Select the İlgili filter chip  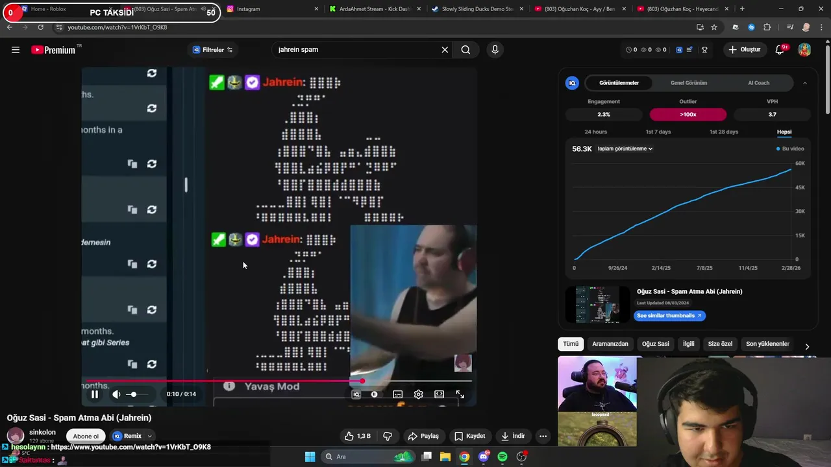pyautogui.click(x=688, y=344)
